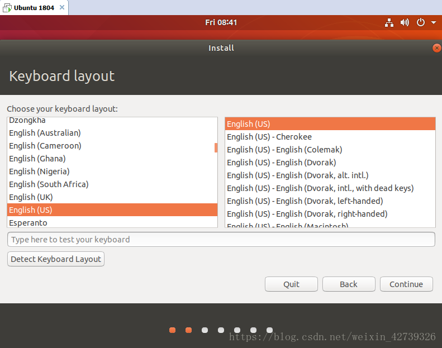Click Continue to proceed
This screenshot has width=442, height=348.
click(x=406, y=284)
